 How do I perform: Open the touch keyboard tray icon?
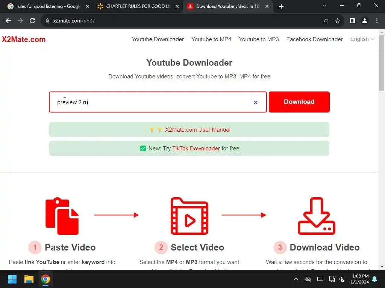320,279
